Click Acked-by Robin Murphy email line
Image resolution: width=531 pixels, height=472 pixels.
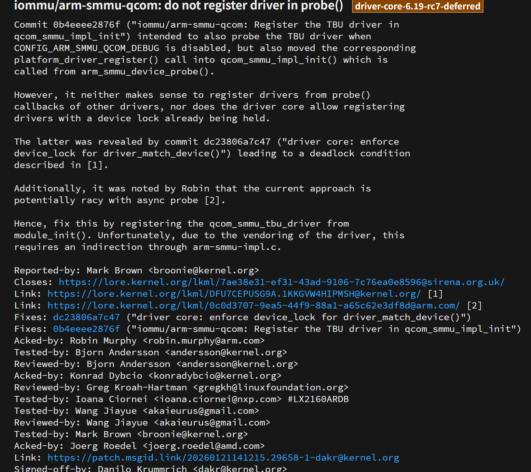(139, 341)
